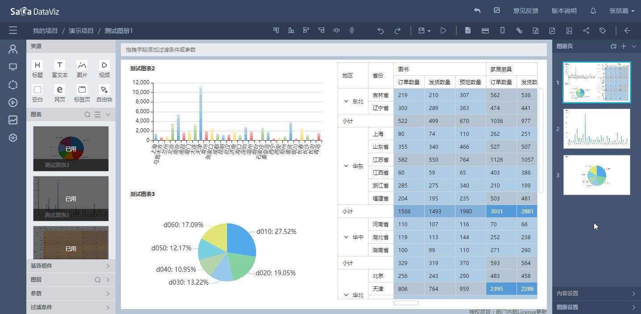This screenshot has width=641, height=314.
Task: Add a 视频 video component
Action: (x=104, y=69)
